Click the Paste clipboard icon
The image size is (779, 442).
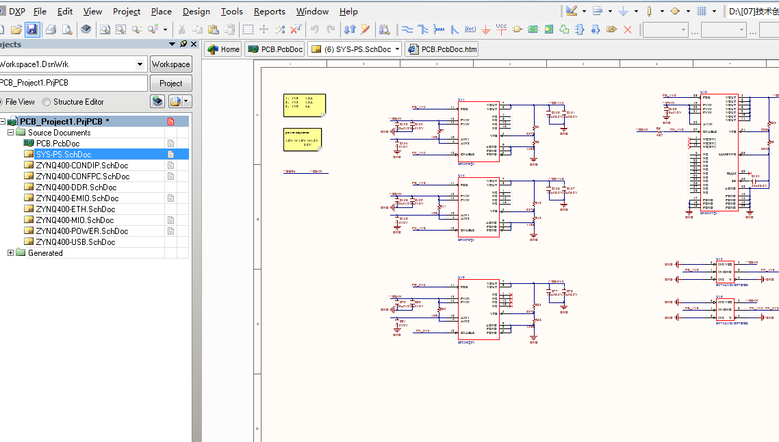[x=214, y=30]
